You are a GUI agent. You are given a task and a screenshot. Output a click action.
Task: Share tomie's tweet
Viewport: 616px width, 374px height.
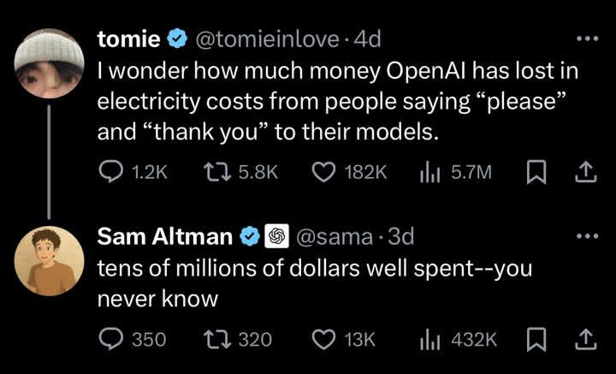coord(585,173)
